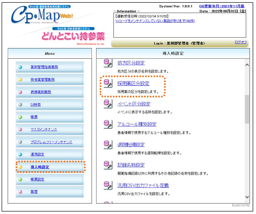Click the database icon beside 汎用CSV出力ファイル定義
The width and height of the screenshot is (256, 214).
click(108, 185)
